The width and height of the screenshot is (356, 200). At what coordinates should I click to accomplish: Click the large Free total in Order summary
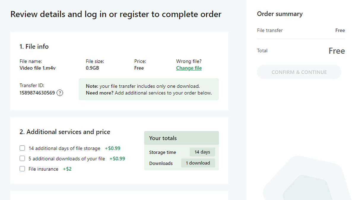[336, 51]
